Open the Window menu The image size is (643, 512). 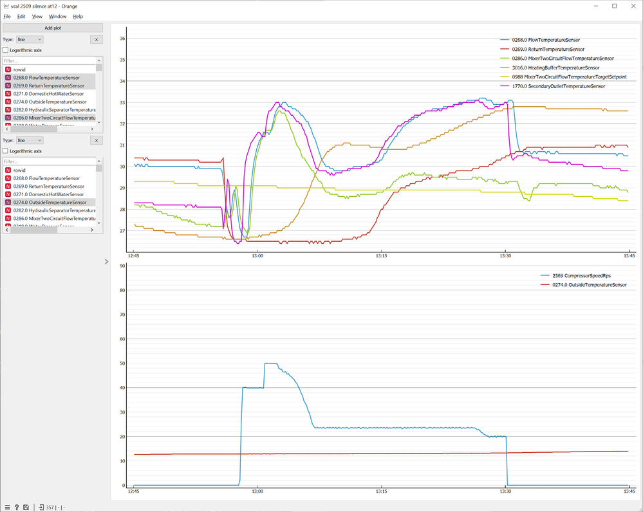tap(57, 16)
